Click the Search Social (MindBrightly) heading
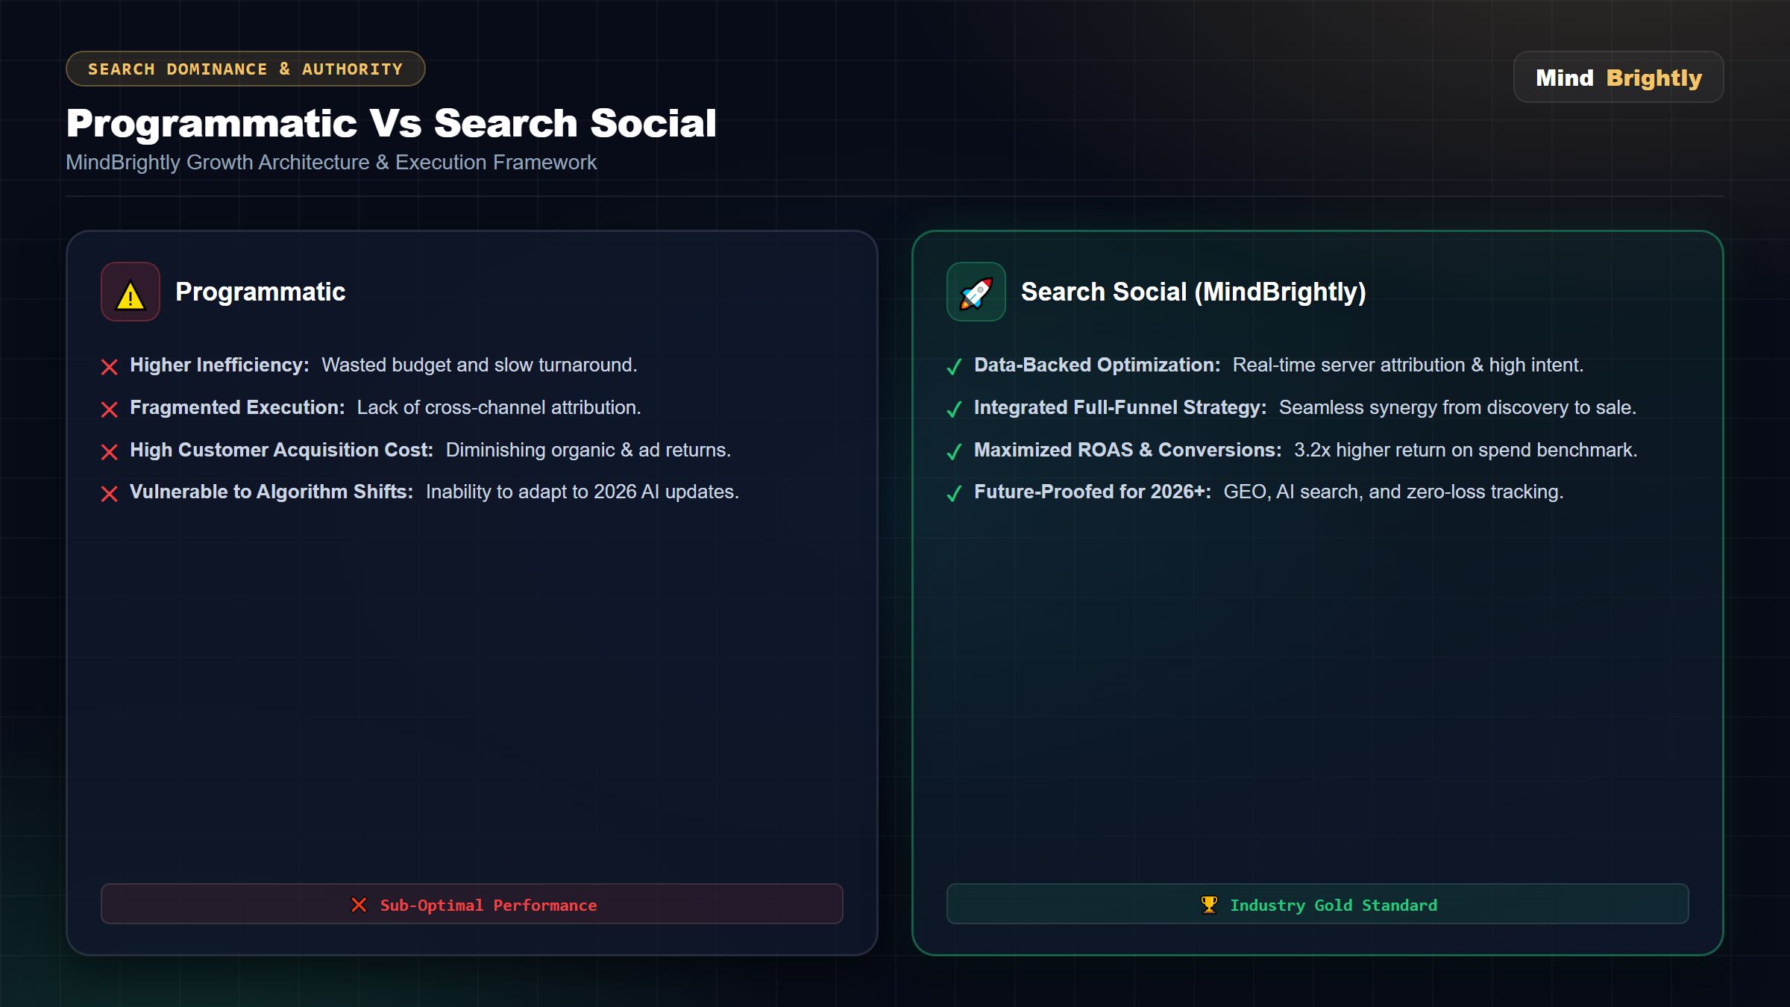Viewport: 1790px width, 1007px height. [x=1193, y=292]
